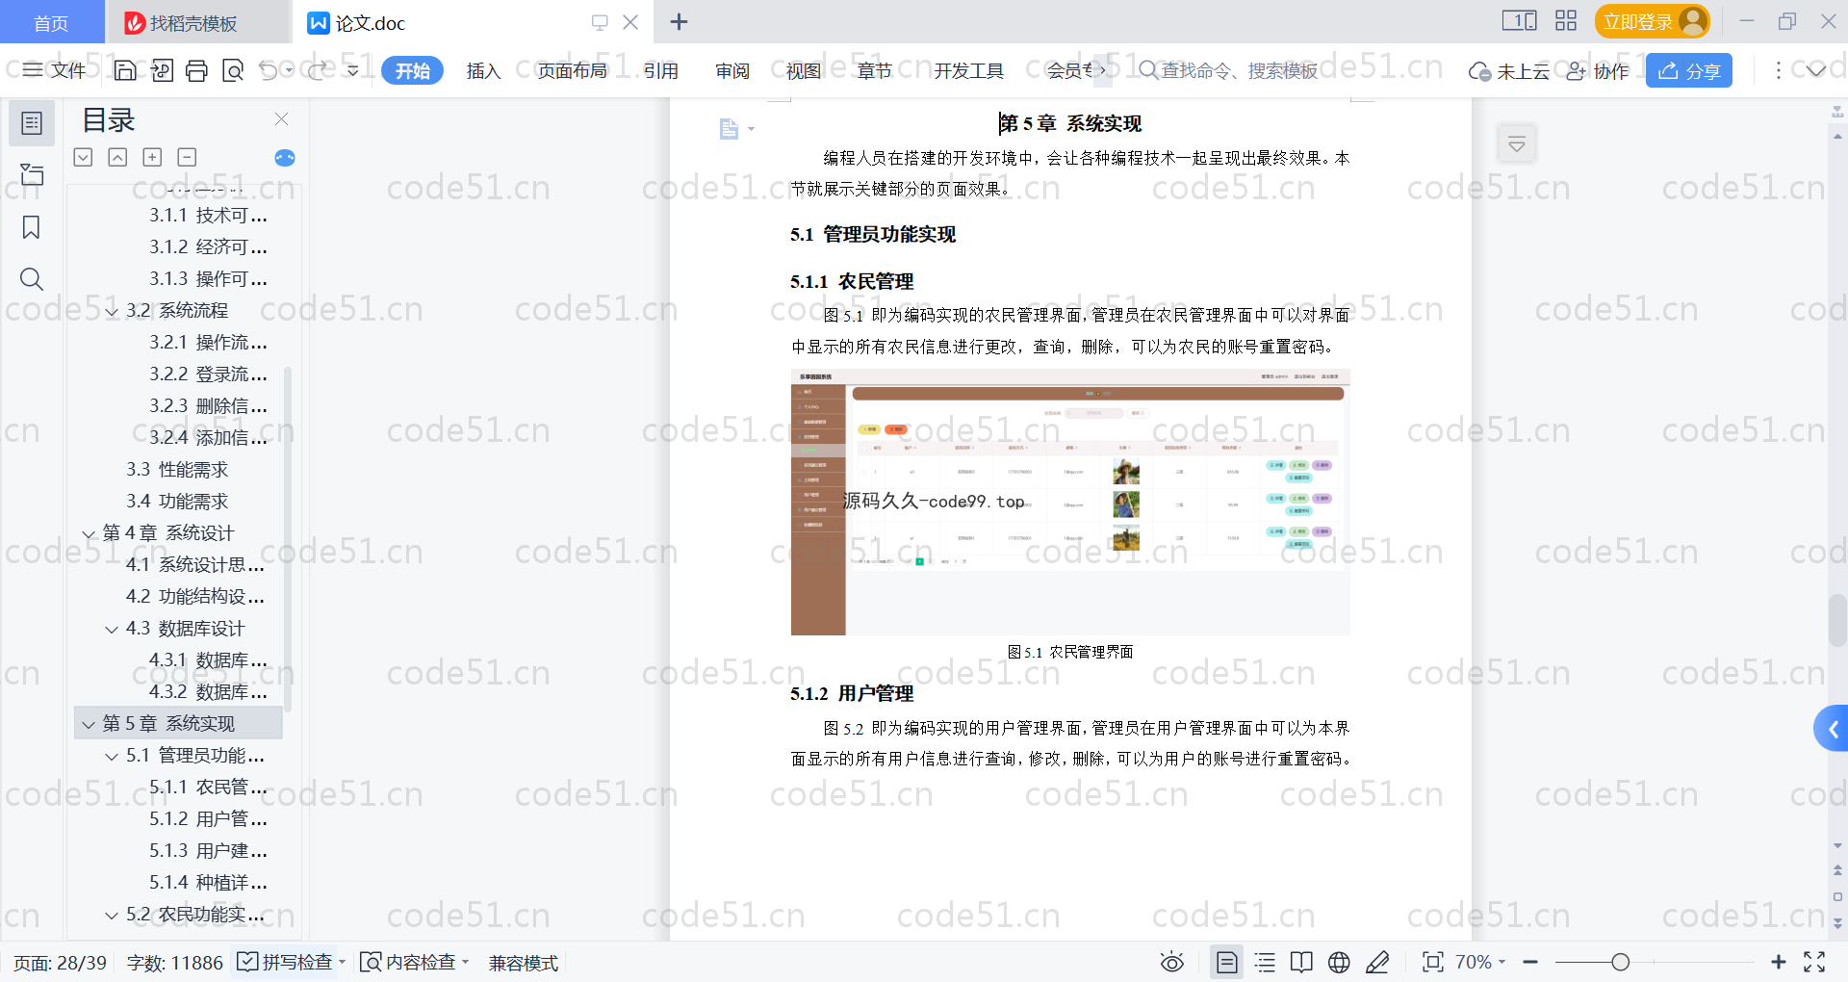Toggle reading layout book icon
The image size is (1848, 982).
pyautogui.click(x=1301, y=962)
